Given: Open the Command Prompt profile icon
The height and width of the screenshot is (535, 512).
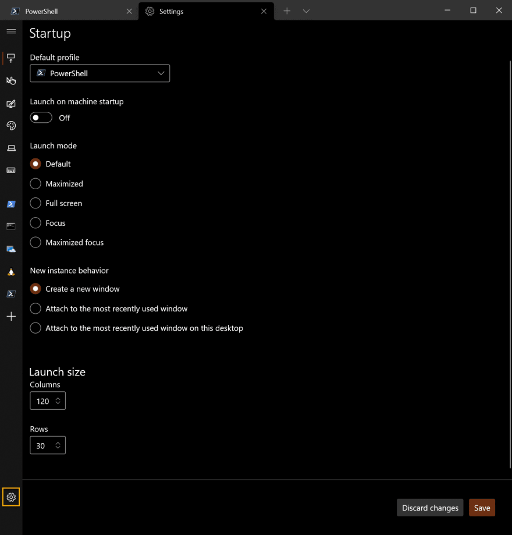Looking at the screenshot, I should click(11, 226).
